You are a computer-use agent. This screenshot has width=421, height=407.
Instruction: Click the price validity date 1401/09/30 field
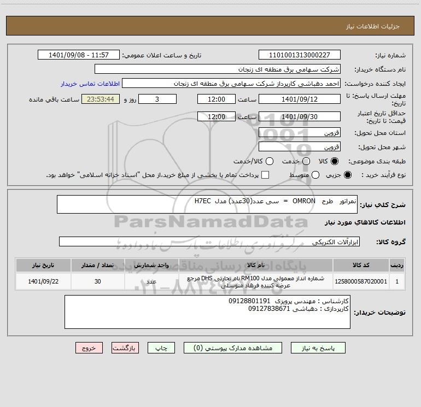(x=300, y=116)
